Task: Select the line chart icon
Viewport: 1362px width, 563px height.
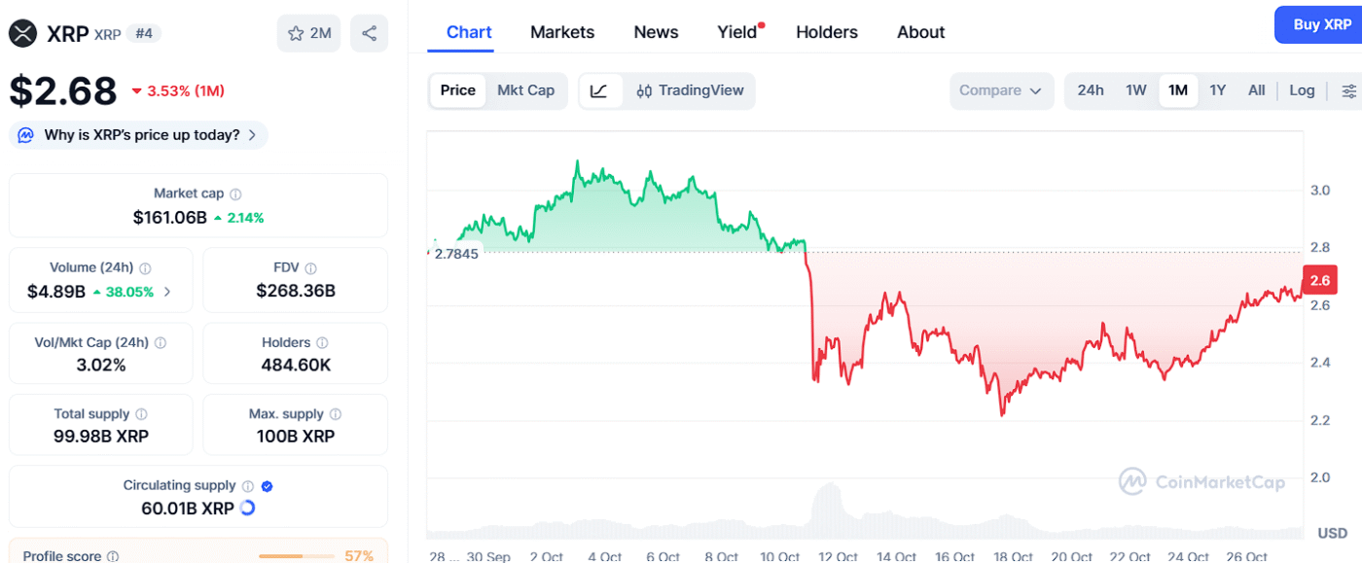Action: point(599,90)
